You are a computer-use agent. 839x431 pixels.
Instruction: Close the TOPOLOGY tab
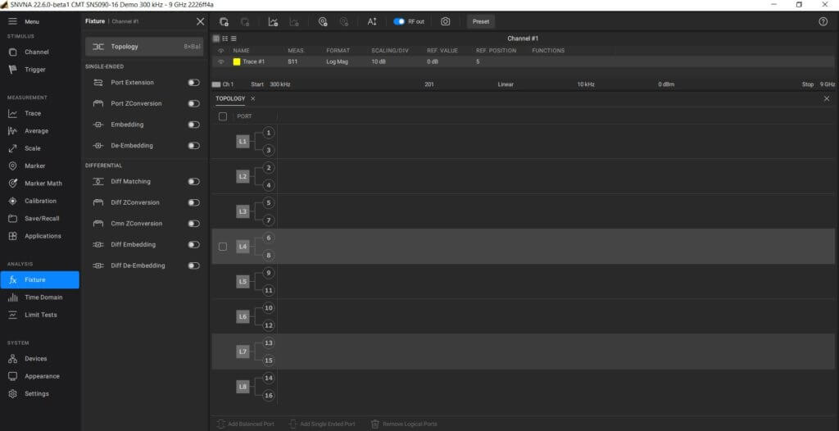(x=252, y=98)
